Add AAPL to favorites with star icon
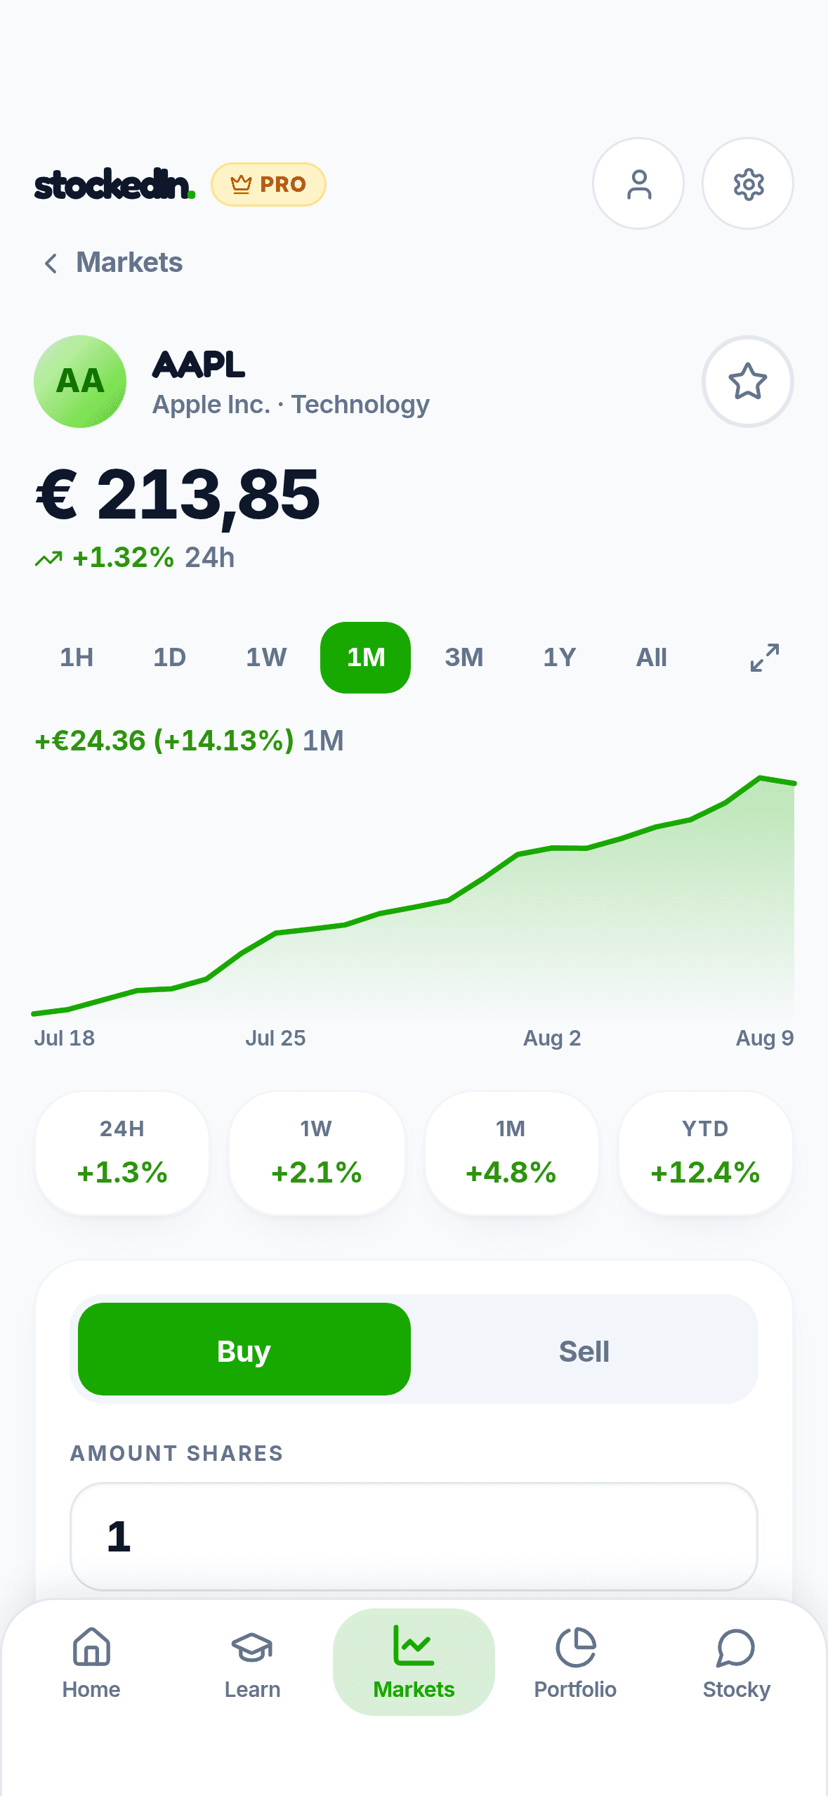Viewport: 828px width, 1796px height. coord(748,382)
